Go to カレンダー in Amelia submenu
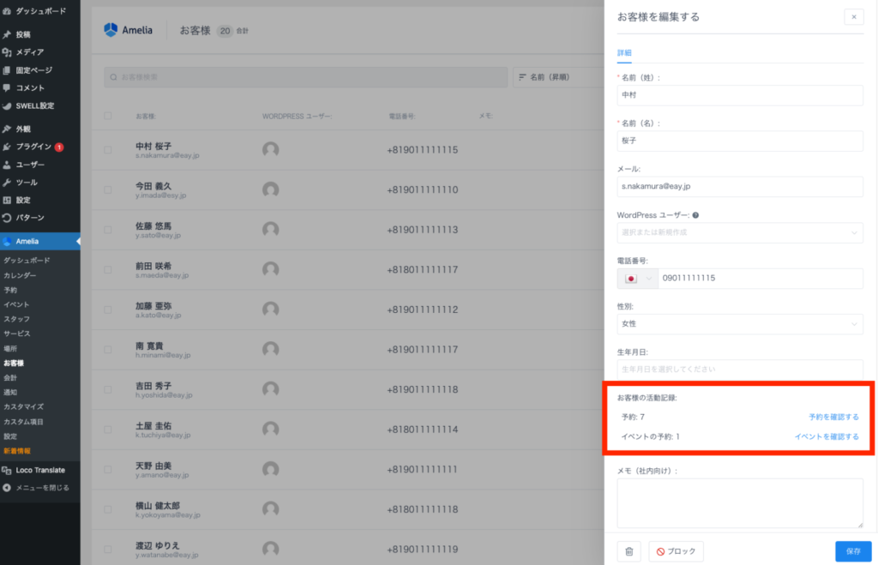This screenshot has height=565, width=878. tap(20, 275)
